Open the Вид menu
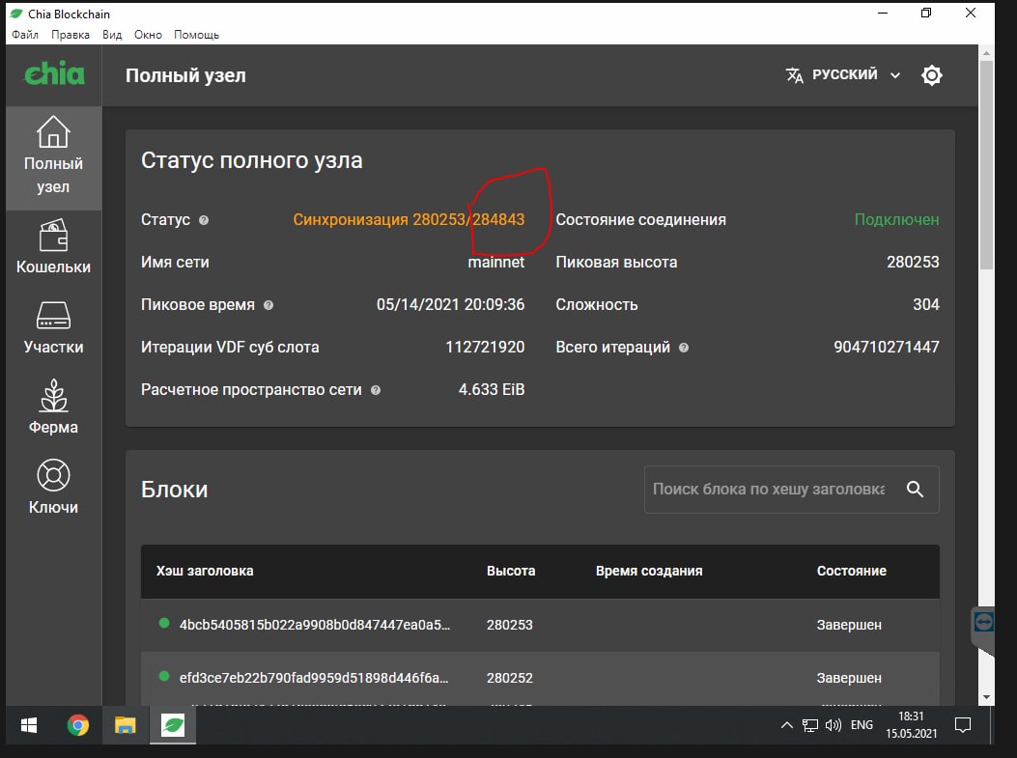 (x=112, y=35)
